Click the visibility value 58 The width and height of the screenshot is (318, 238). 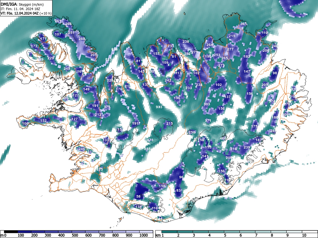point(138,196)
